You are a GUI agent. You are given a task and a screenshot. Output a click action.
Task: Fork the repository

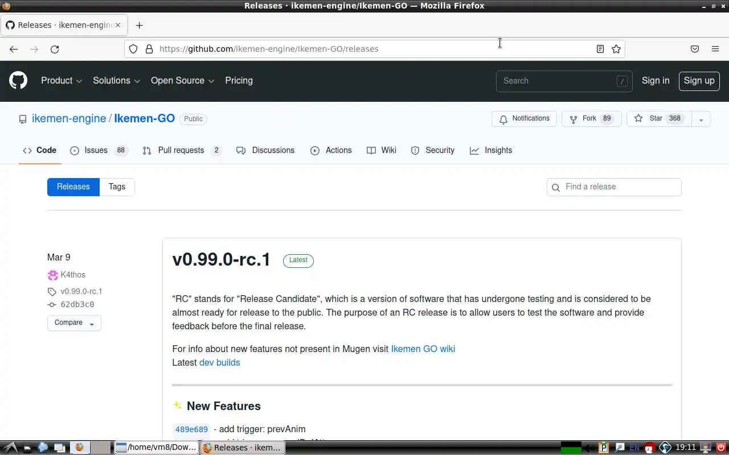[x=591, y=119]
